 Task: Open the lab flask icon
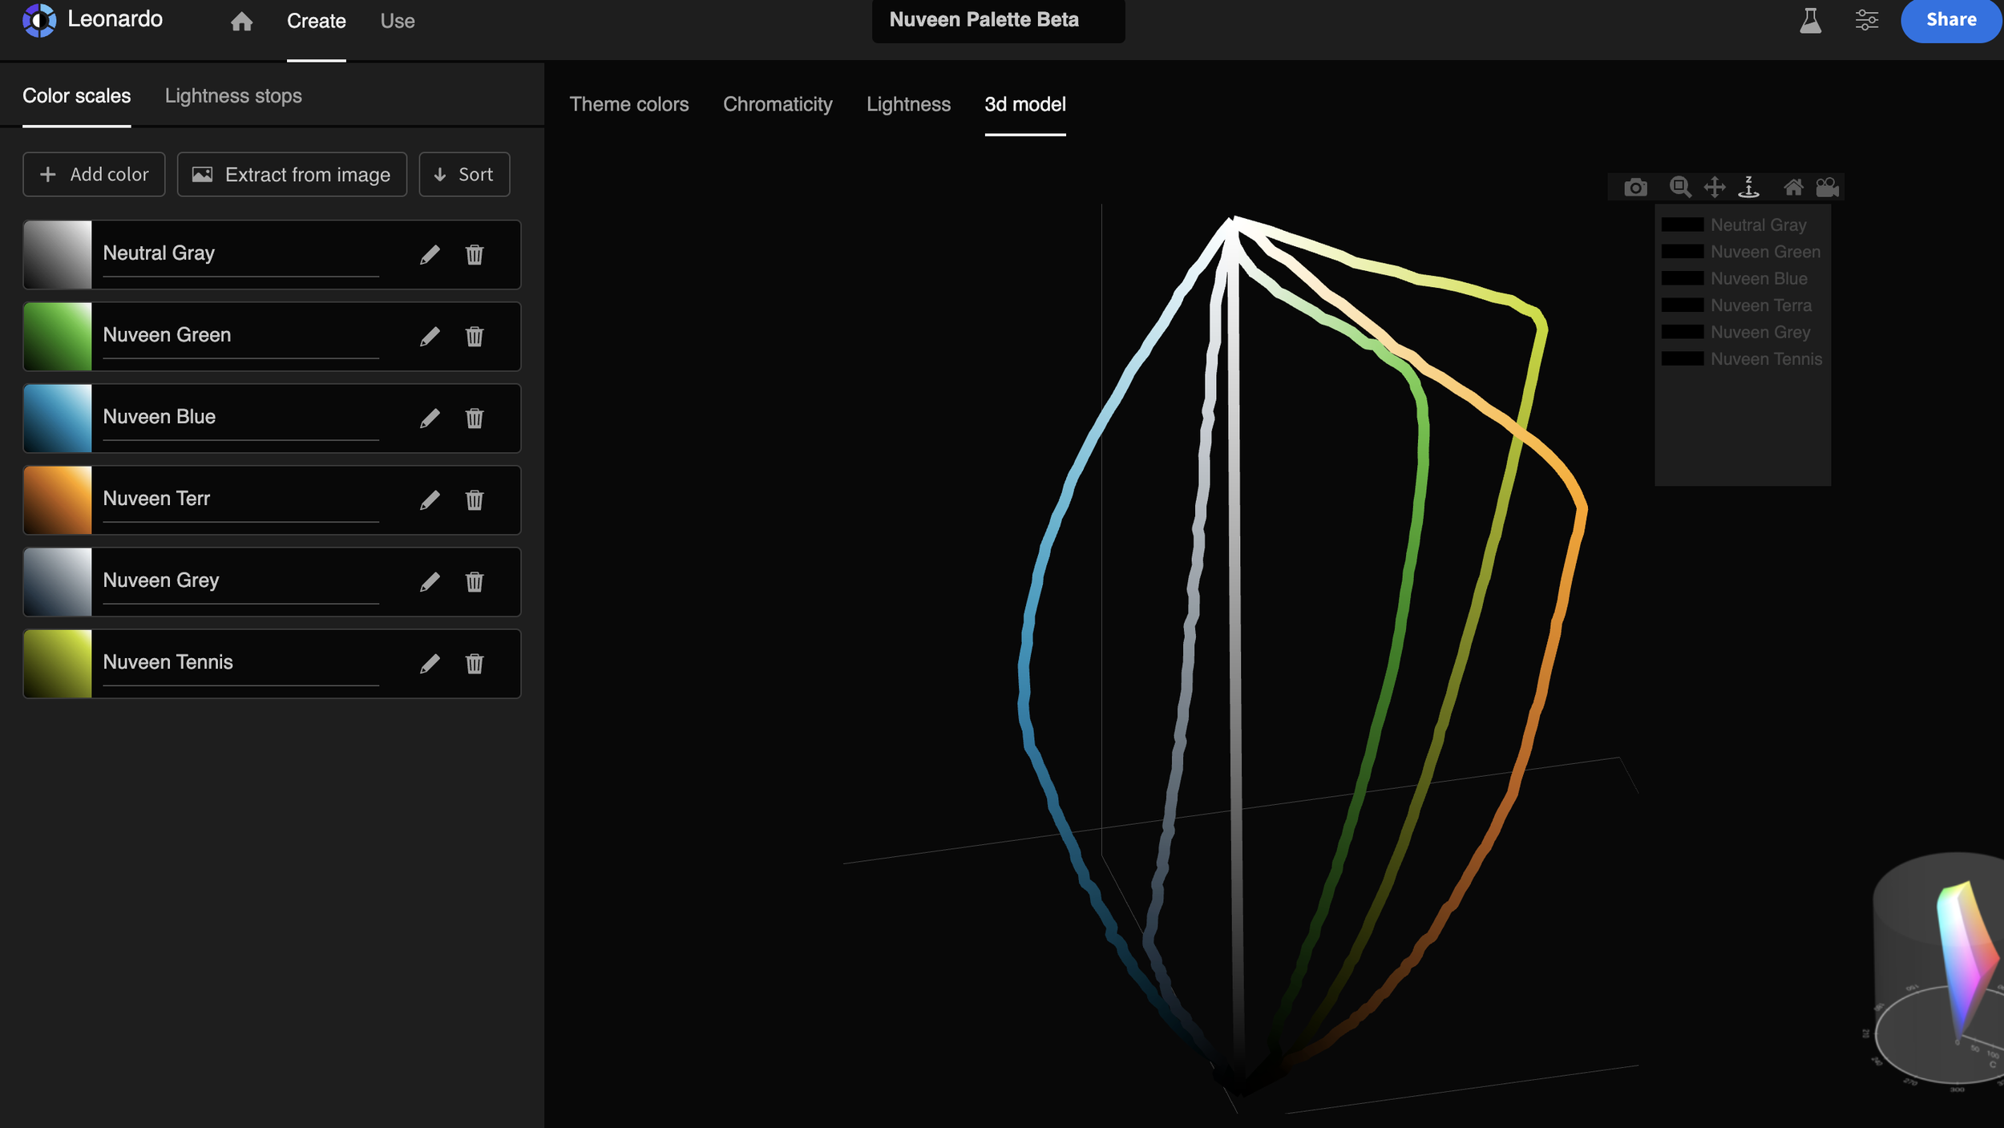pyautogui.click(x=1810, y=20)
